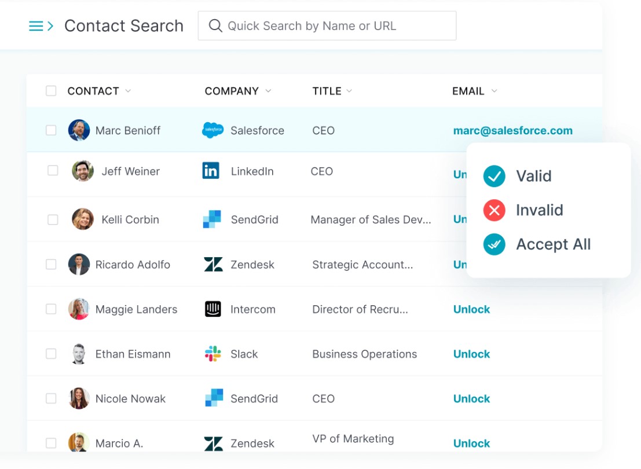Choose Valid in the email status menu
The width and height of the screenshot is (641, 469).
coord(518,176)
